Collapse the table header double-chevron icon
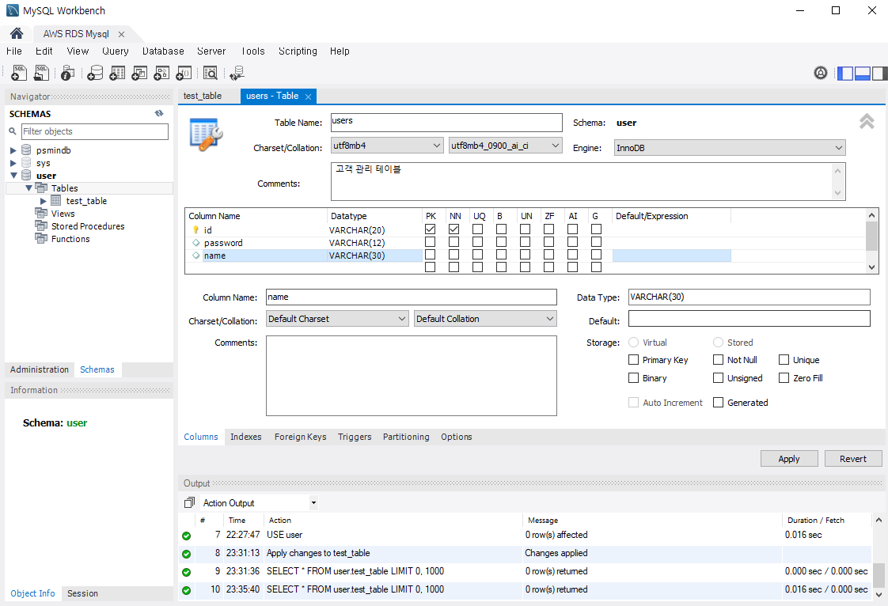The width and height of the screenshot is (888, 606). tap(867, 121)
